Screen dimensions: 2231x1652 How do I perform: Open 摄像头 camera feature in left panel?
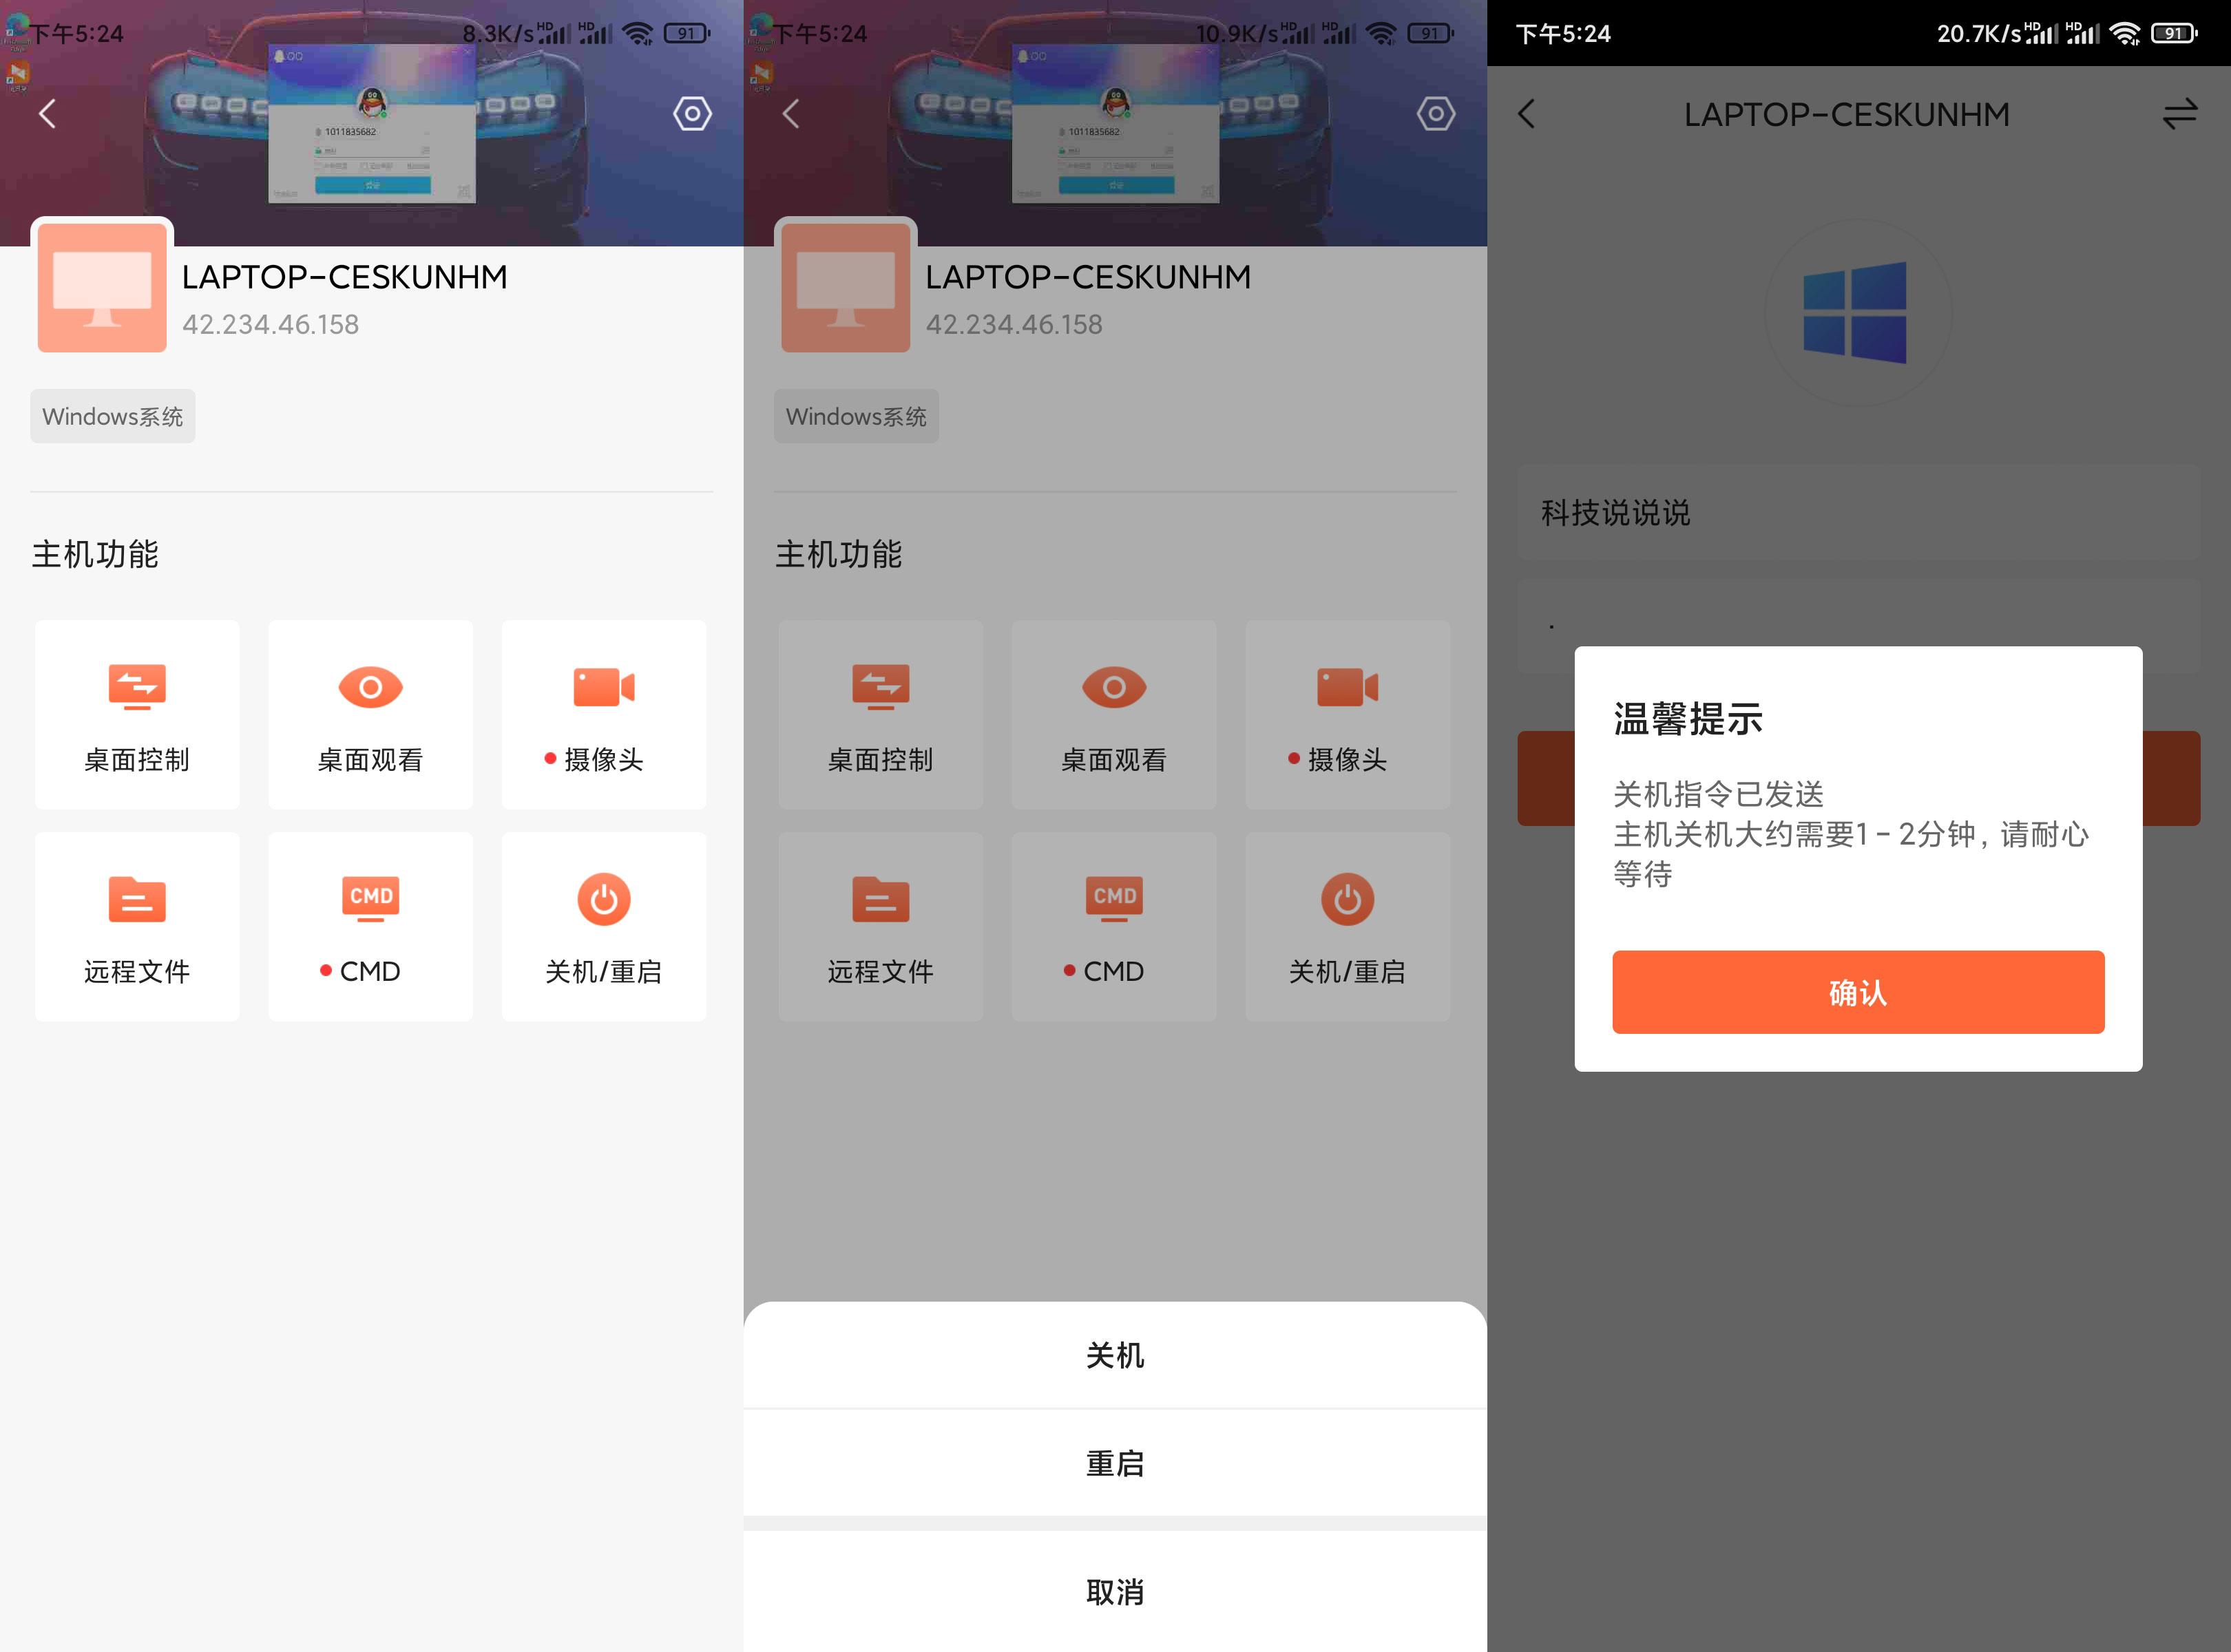603,714
